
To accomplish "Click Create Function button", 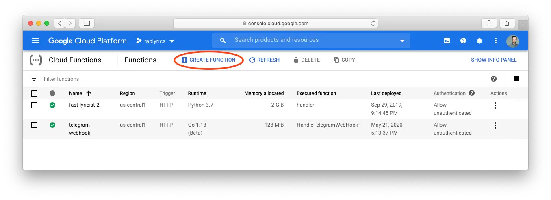I will pyautogui.click(x=208, y=60).
